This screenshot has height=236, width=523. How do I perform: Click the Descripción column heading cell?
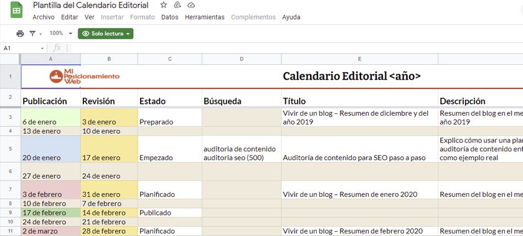pos(480,98)
